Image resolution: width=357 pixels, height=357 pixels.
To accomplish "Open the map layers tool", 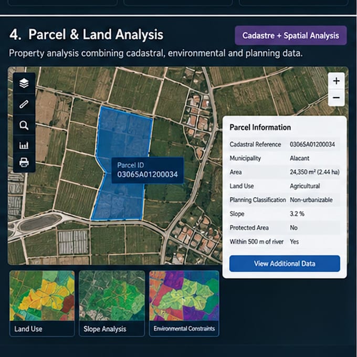I will 24,83.
